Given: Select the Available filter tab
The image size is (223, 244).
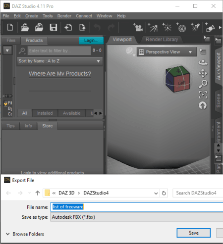Looking at the screenshot, I should pos(71,113).
